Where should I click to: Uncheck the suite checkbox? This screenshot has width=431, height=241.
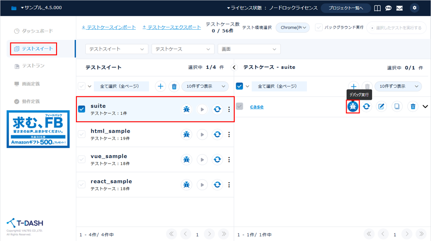pyautogui.click(x=82, y=109)
